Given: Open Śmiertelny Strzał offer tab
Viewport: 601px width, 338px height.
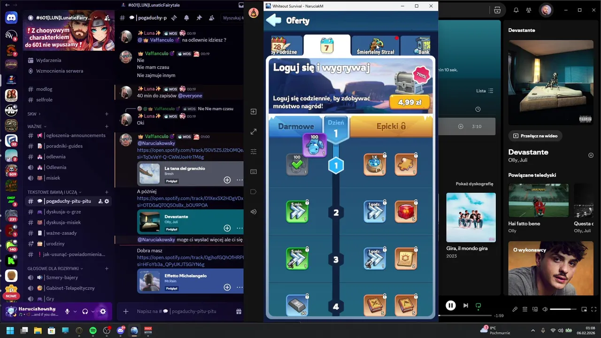Looking at the screenshot, I should 375,46.
